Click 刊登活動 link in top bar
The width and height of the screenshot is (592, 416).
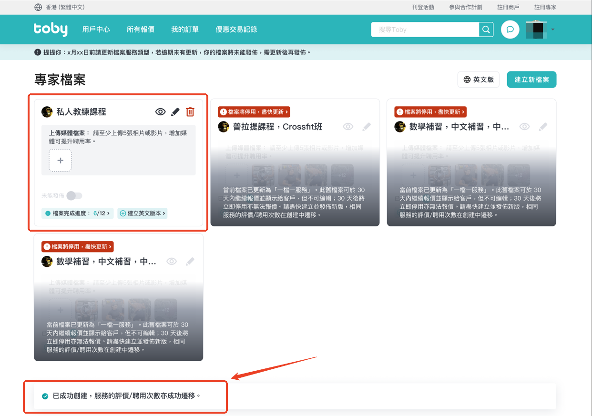tap(423, 7)
